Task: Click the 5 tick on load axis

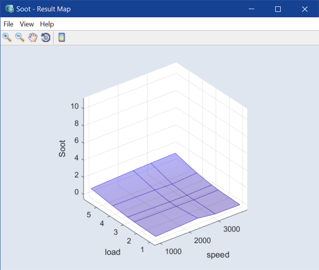Action: (x=89, y=214)
